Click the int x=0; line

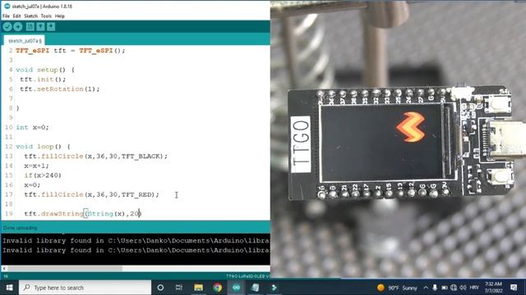click(32, 128)
